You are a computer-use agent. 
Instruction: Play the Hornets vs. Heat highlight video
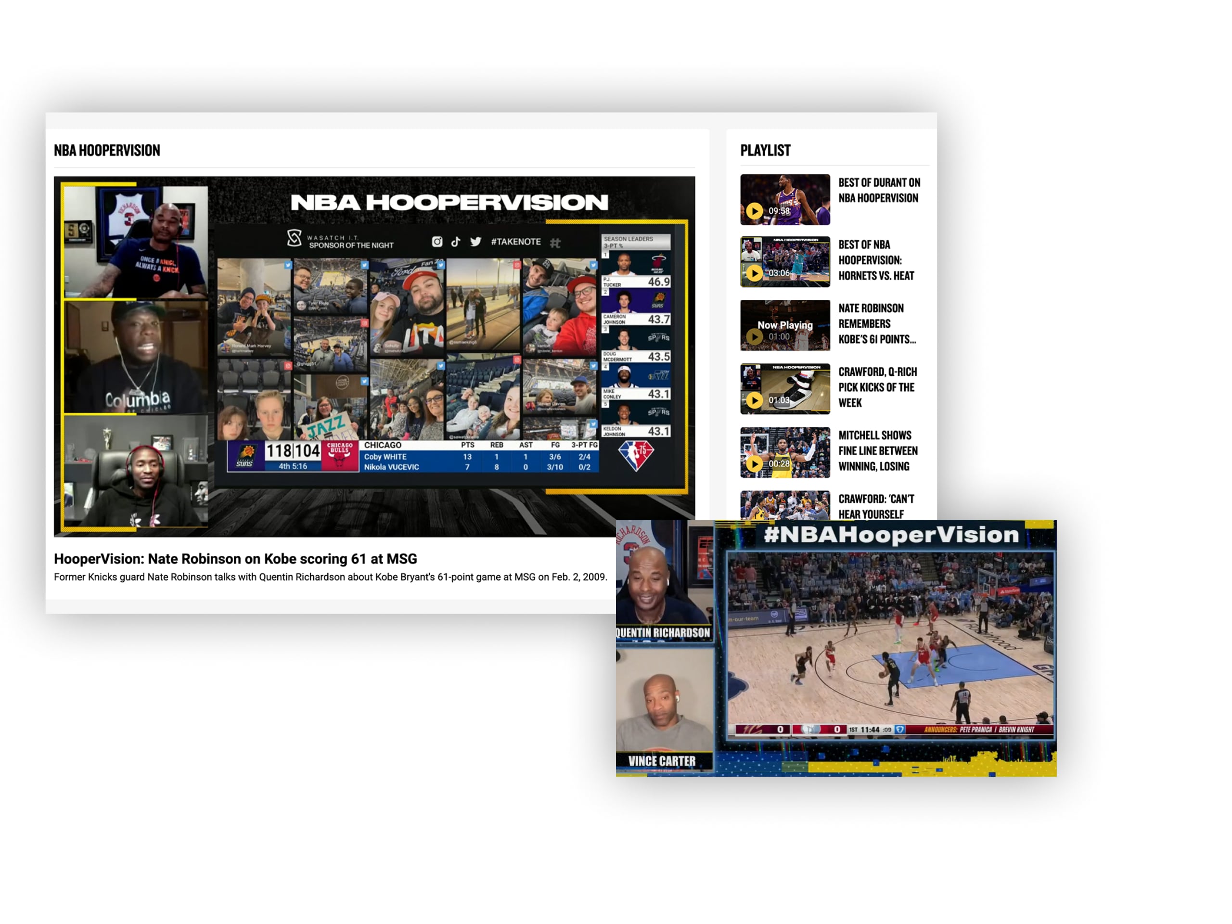tap(784, 263)
